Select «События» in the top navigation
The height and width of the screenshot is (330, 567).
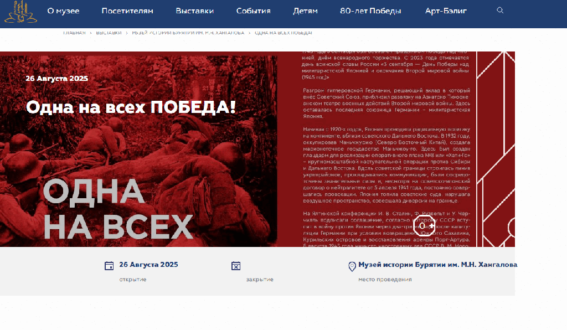(253, 11)
